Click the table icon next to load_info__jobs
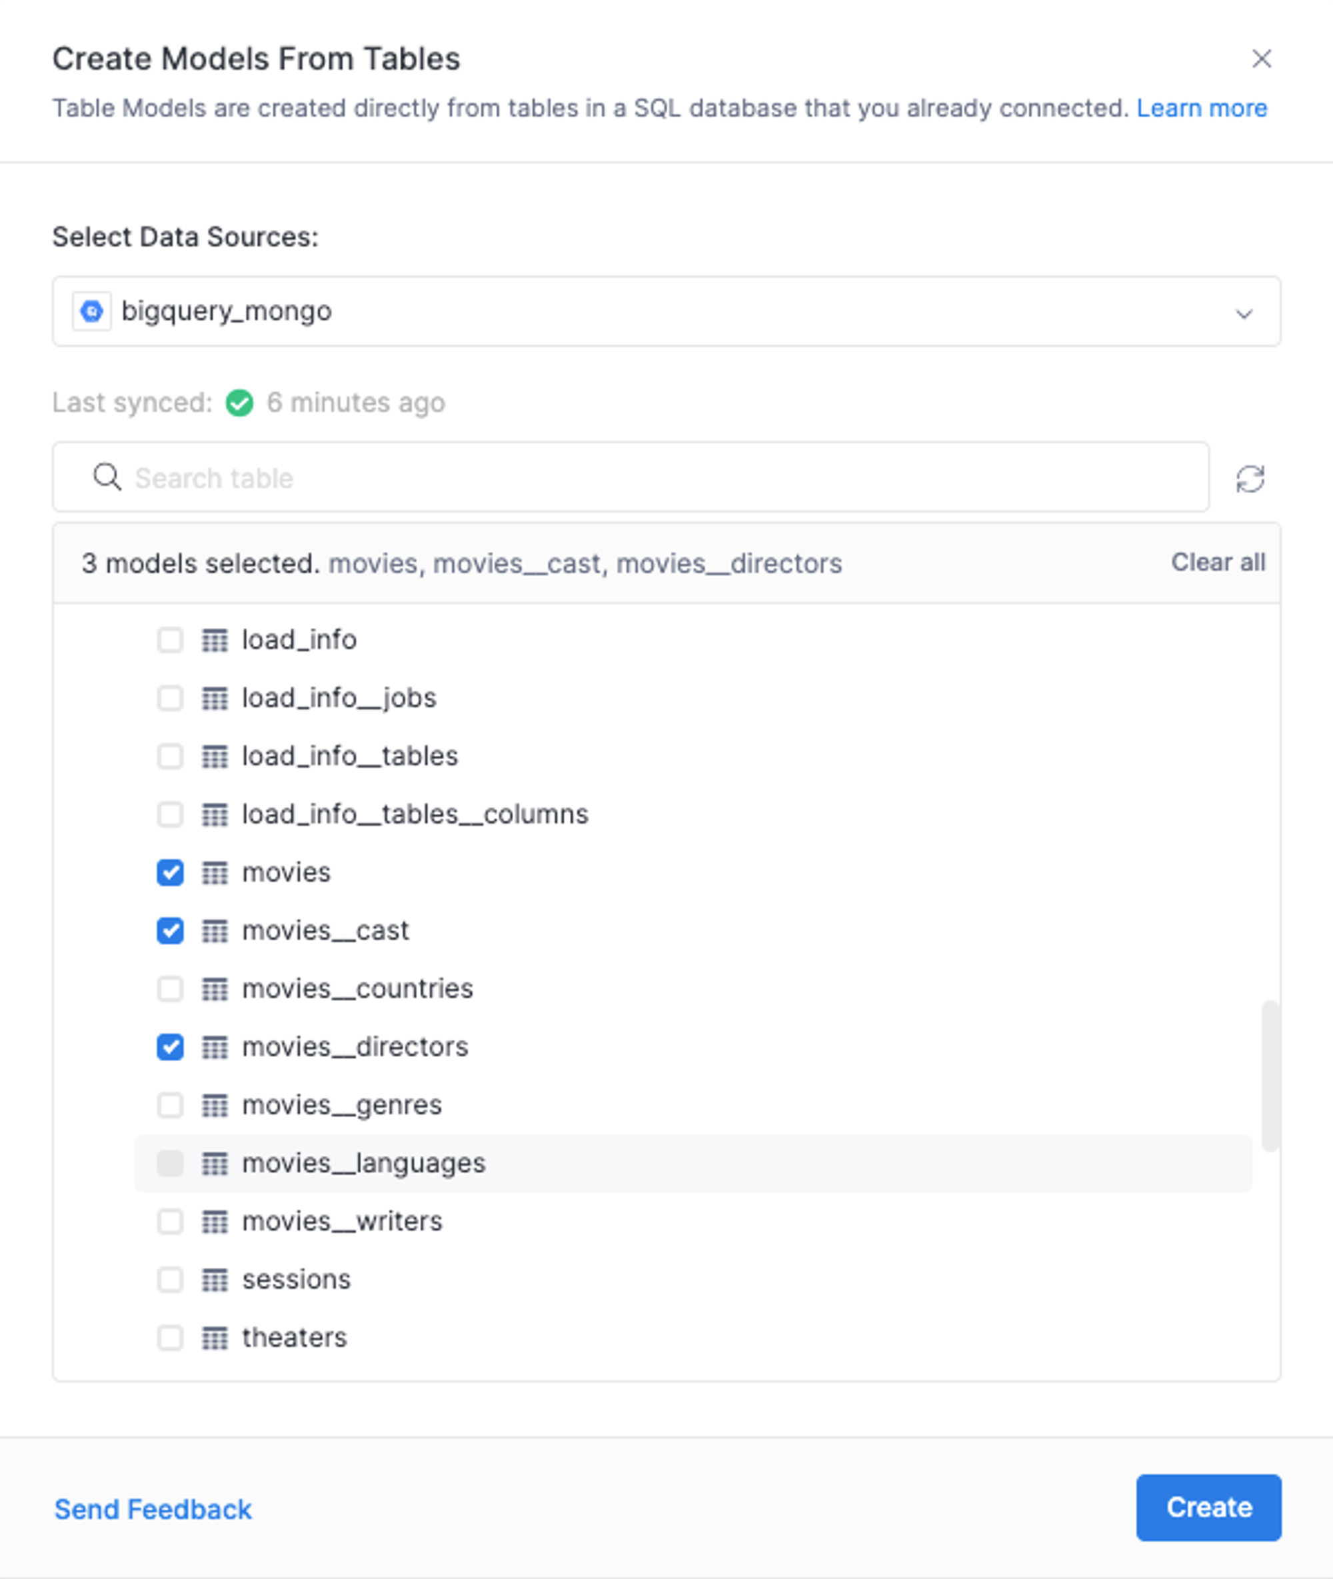1333x1579 pixels. coord(215,699)
